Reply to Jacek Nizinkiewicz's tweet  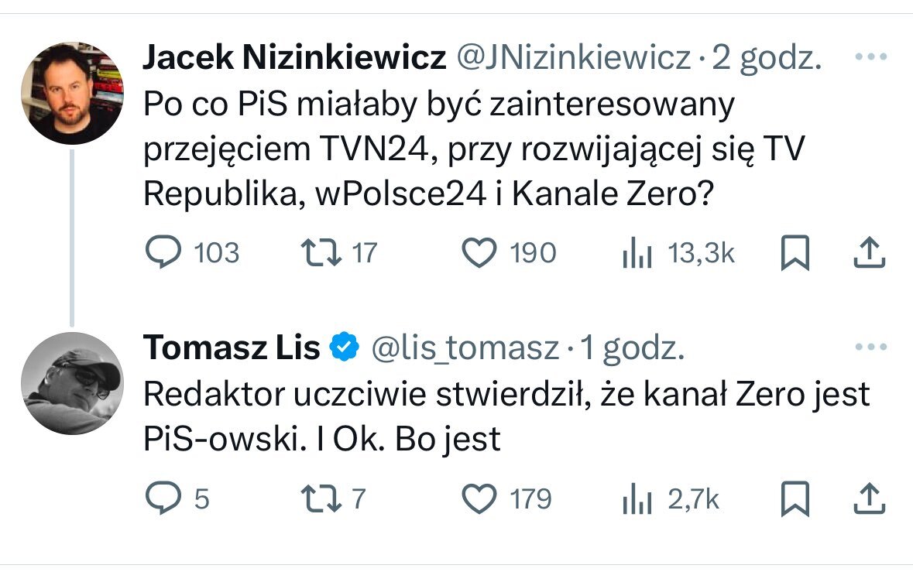click(164, 253)
